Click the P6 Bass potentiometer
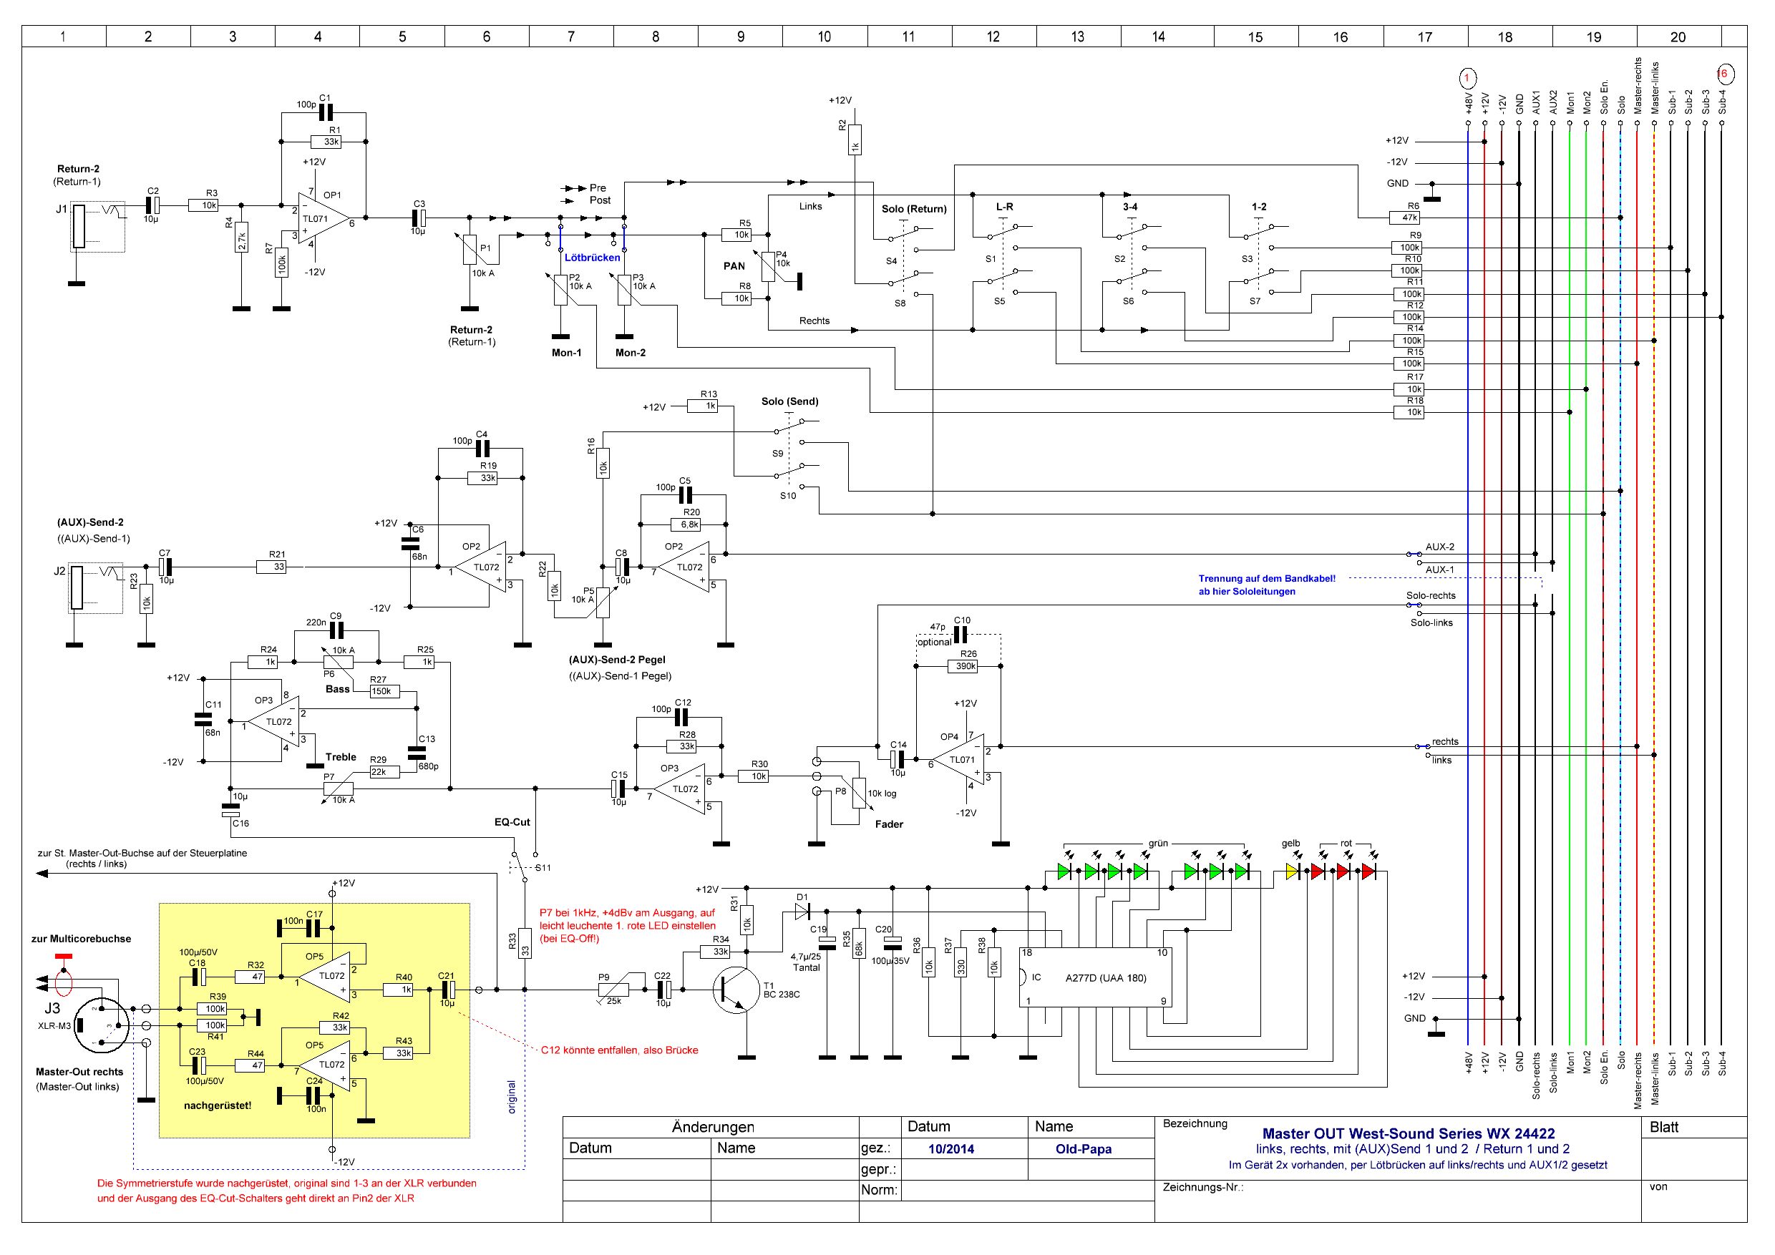1775x1255 pixels. 338,662
